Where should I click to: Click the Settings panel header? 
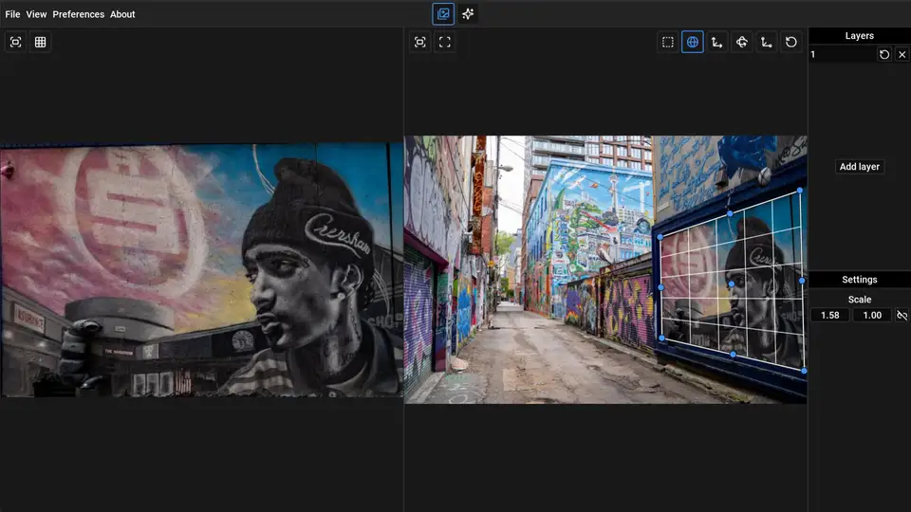(860, 280)
